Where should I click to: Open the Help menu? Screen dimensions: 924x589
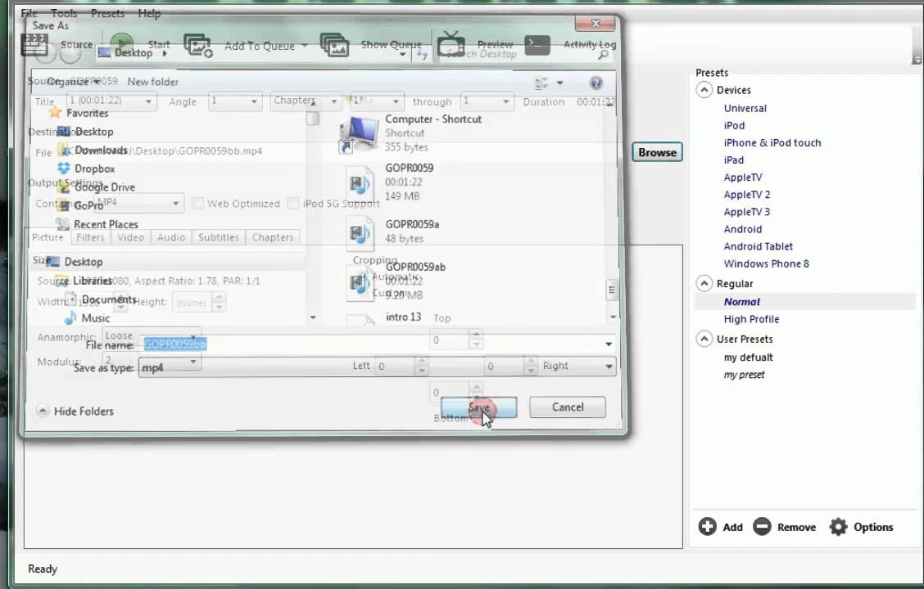coord(149,13)
